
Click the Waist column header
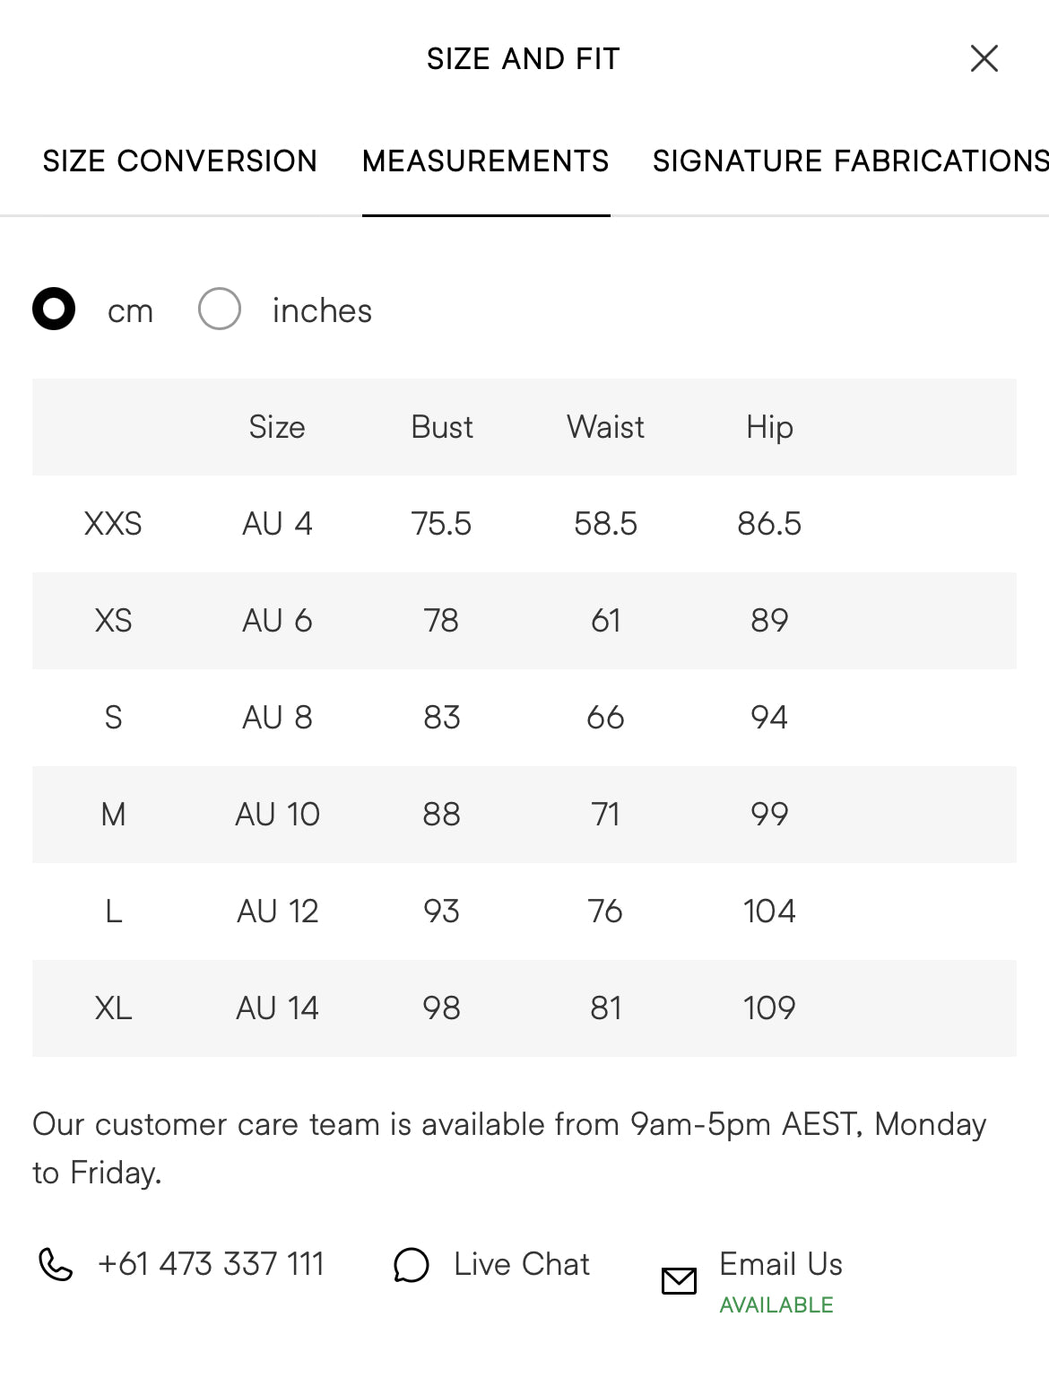605,427
